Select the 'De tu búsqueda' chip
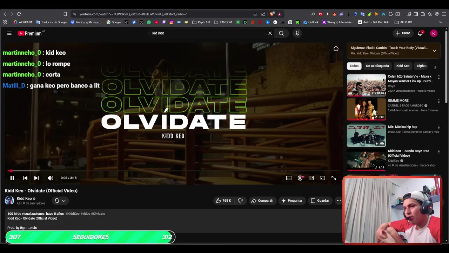 click(x=377, y=66)
